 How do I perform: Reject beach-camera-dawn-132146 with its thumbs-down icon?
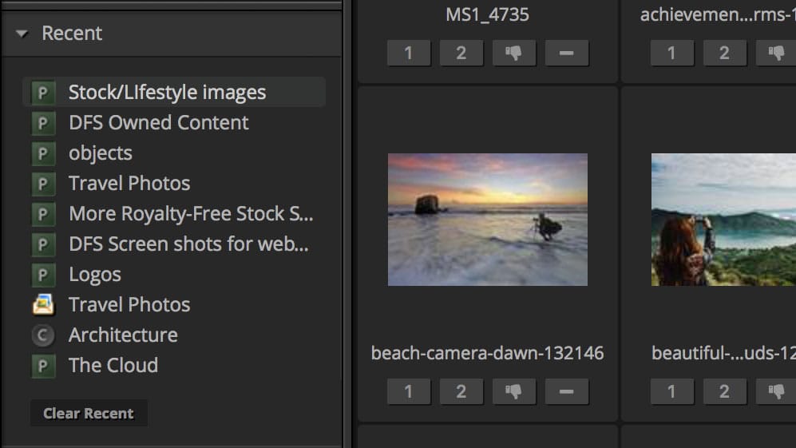(514, 391)
